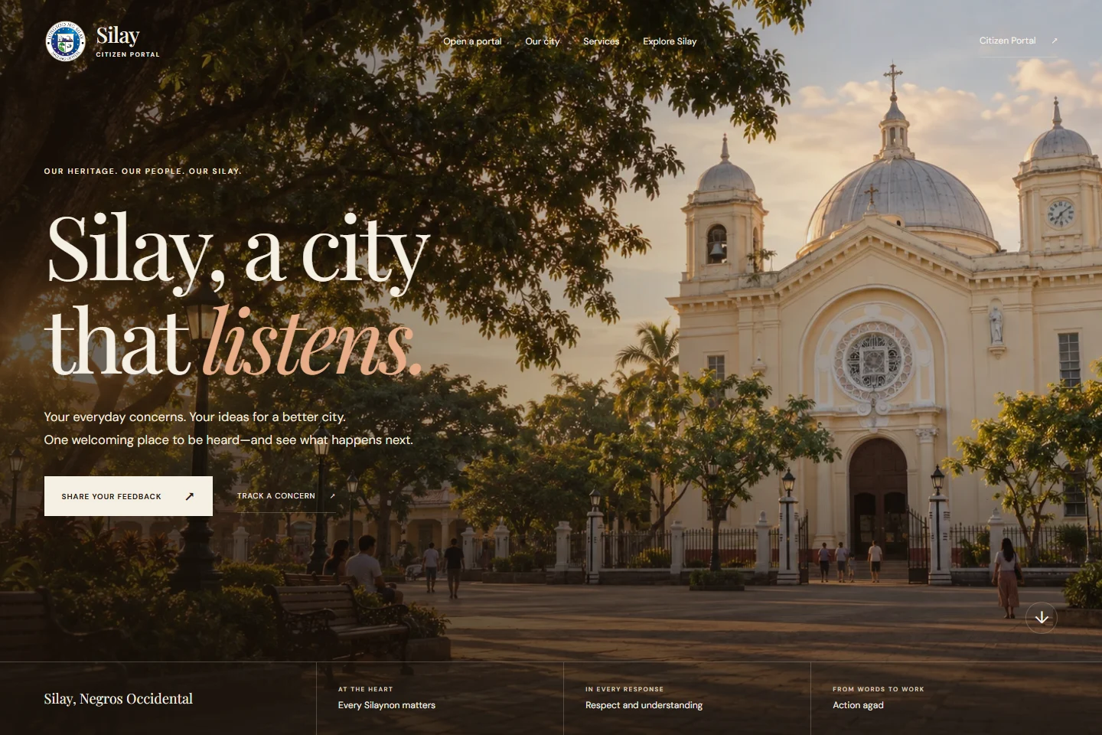
Task: Click 'Every Silaynon matters' text
Action: pos(386,705)
